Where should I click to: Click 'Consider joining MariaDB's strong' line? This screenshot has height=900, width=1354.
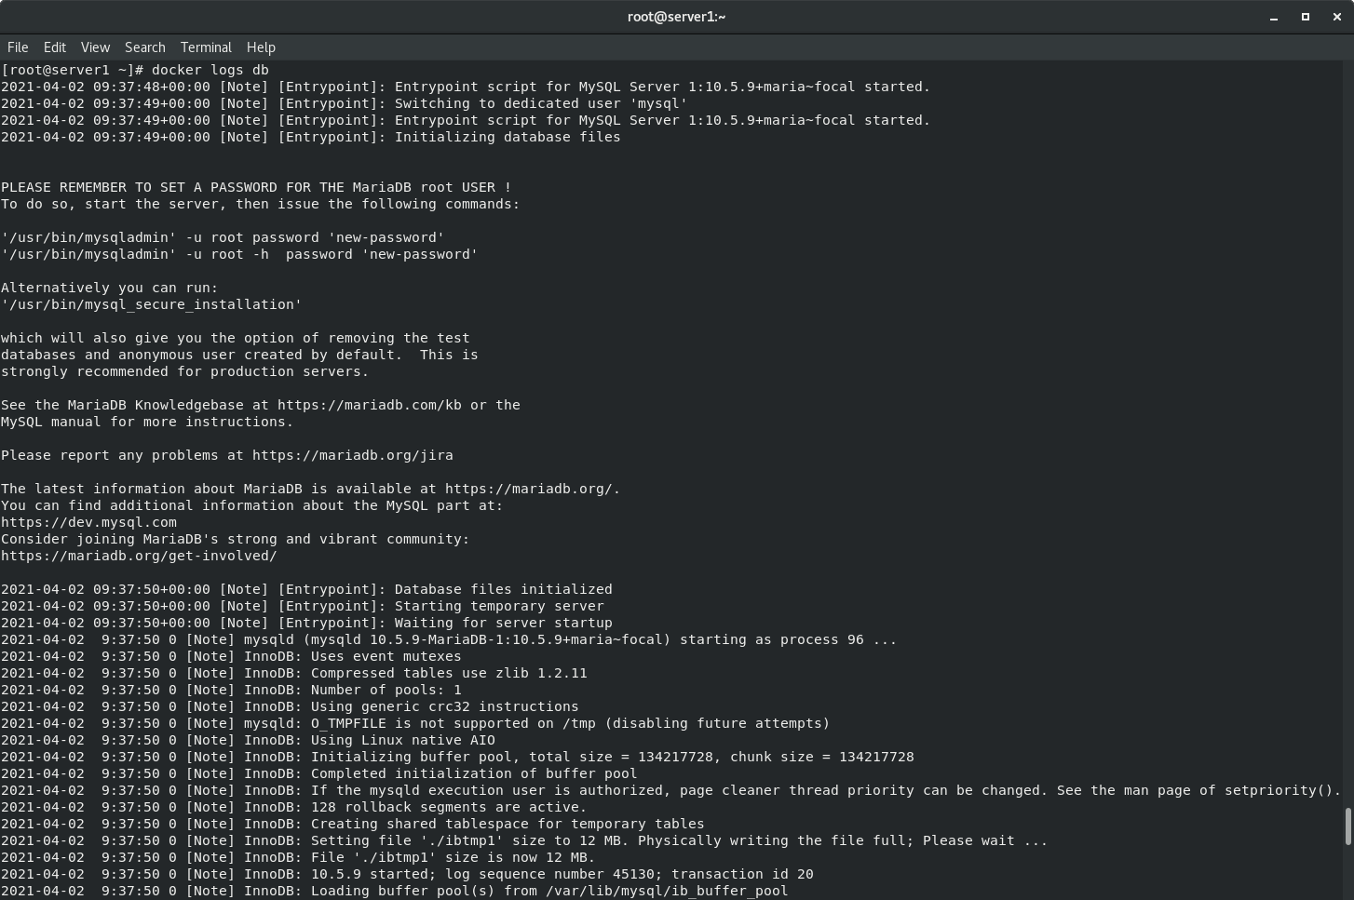236,539
